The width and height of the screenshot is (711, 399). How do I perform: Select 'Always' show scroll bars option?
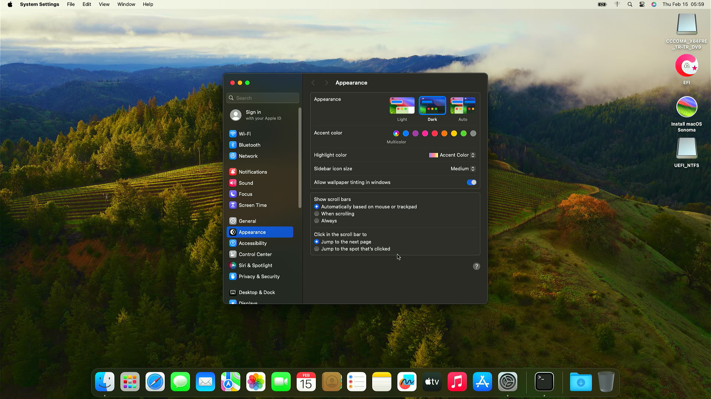317,221
